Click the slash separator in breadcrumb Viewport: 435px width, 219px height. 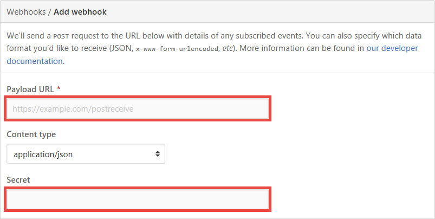[x=49, y=11]
